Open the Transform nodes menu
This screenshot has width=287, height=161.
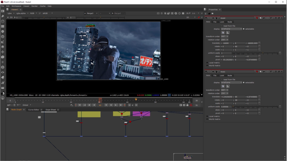point(3,52)
